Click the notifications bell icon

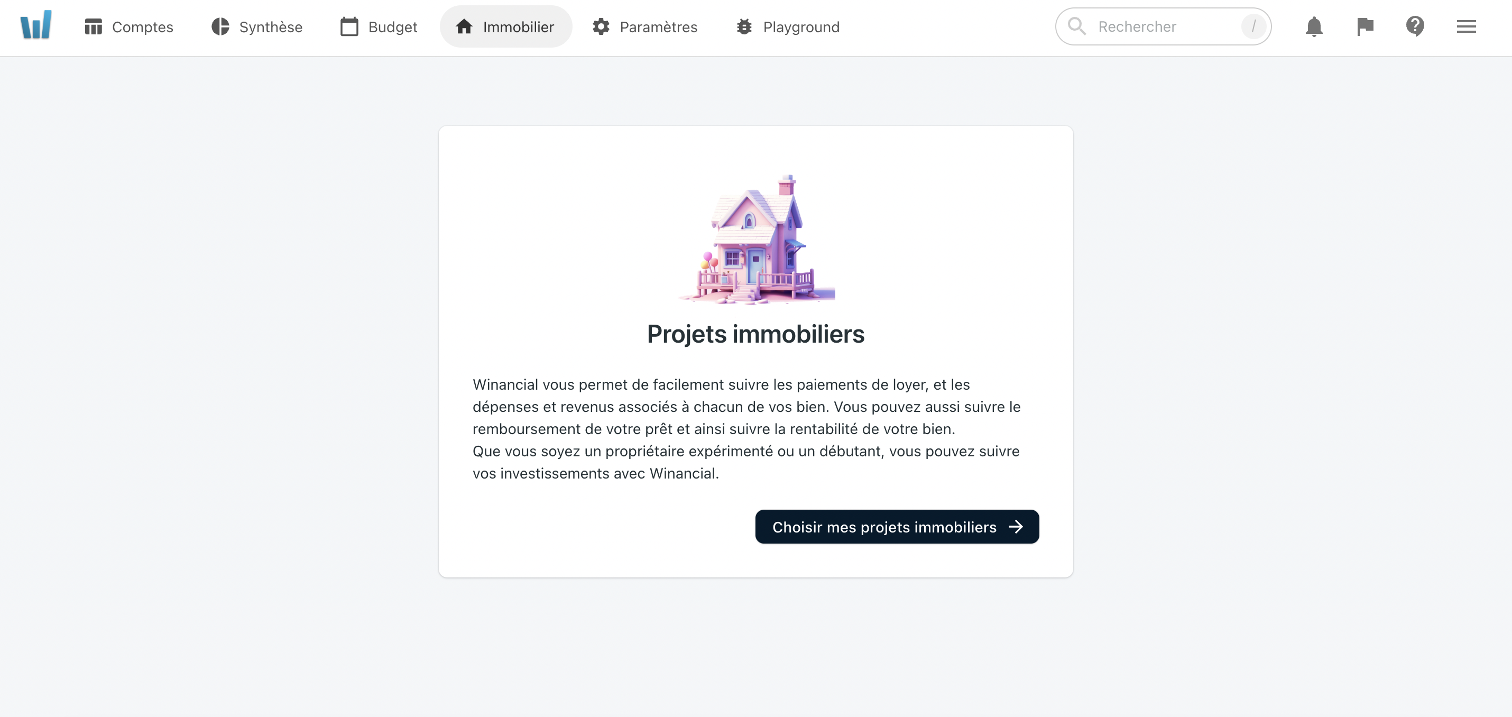[1313, 26]
